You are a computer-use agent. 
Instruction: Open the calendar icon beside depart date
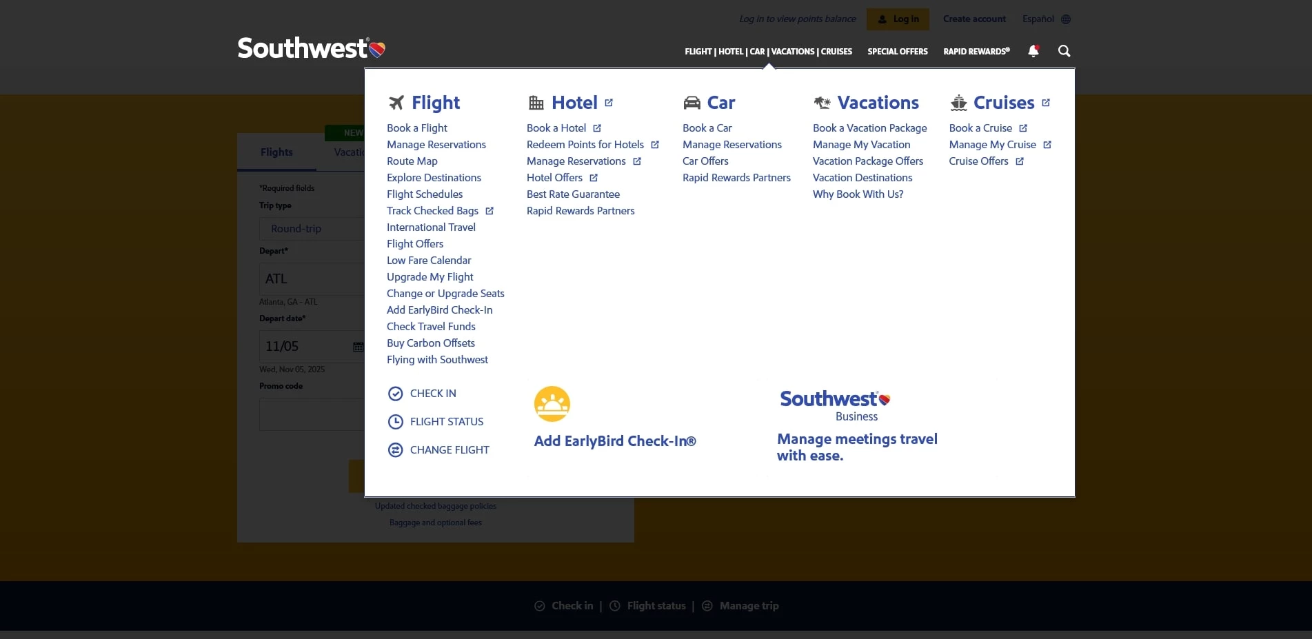358,346
